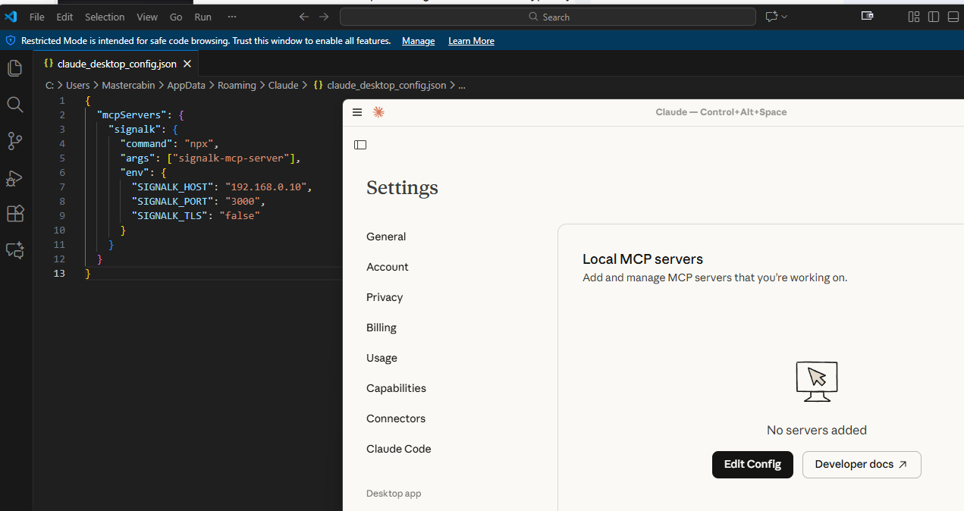The image size is (964, 511).
Task: Open the Chat view in activity bar
Action: pyautogui.click(x=15, y=250)
